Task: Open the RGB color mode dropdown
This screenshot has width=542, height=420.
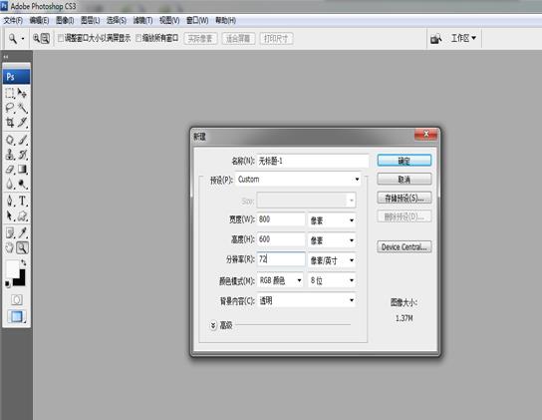Action: click(280, 280)
